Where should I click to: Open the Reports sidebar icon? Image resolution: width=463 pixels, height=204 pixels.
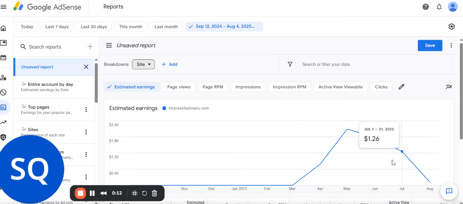(3, 107)
